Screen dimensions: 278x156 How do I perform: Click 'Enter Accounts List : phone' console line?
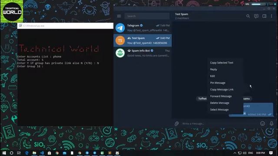[39, 57]
